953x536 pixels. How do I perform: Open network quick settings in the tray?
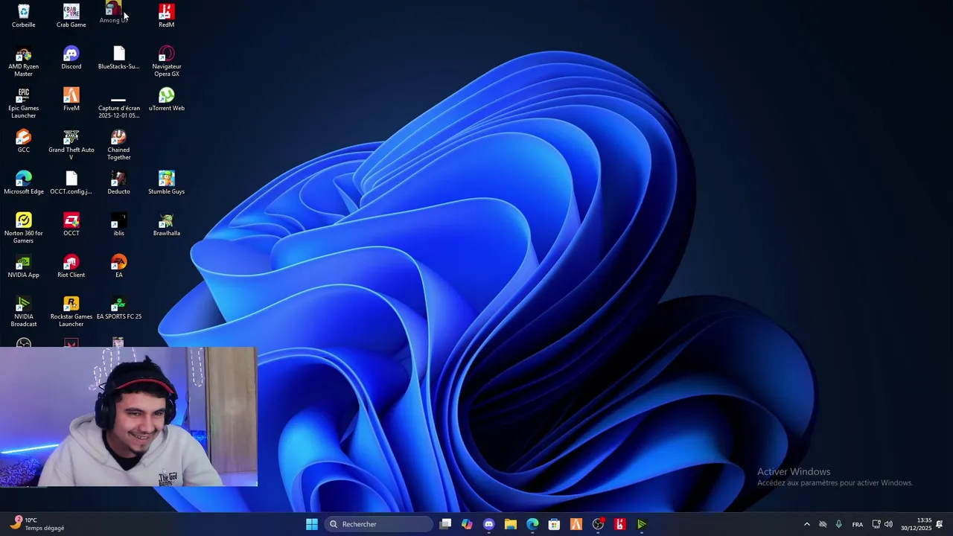[x=876, y=524]
